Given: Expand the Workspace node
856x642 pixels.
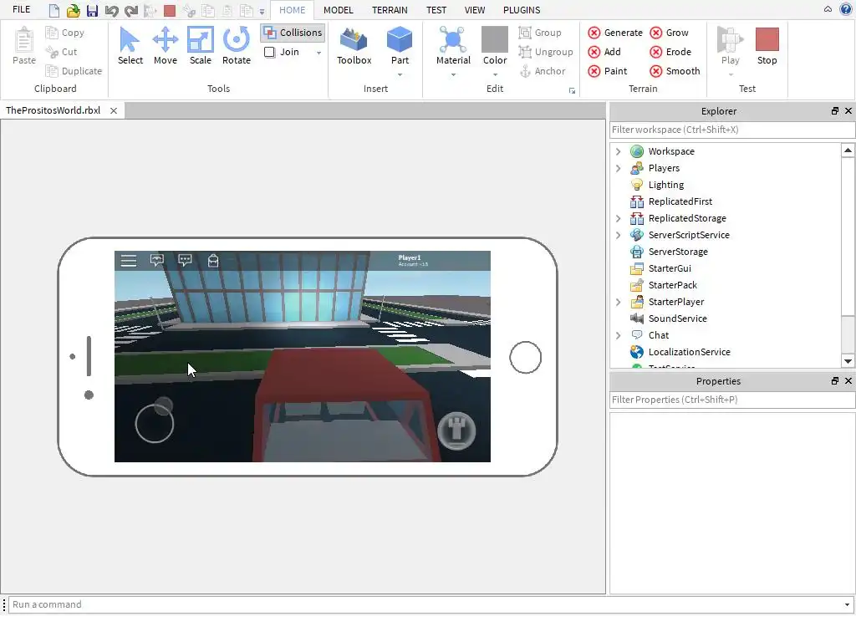Looking at the screenshot, I should pyautogui.click(x=618, y=151).
